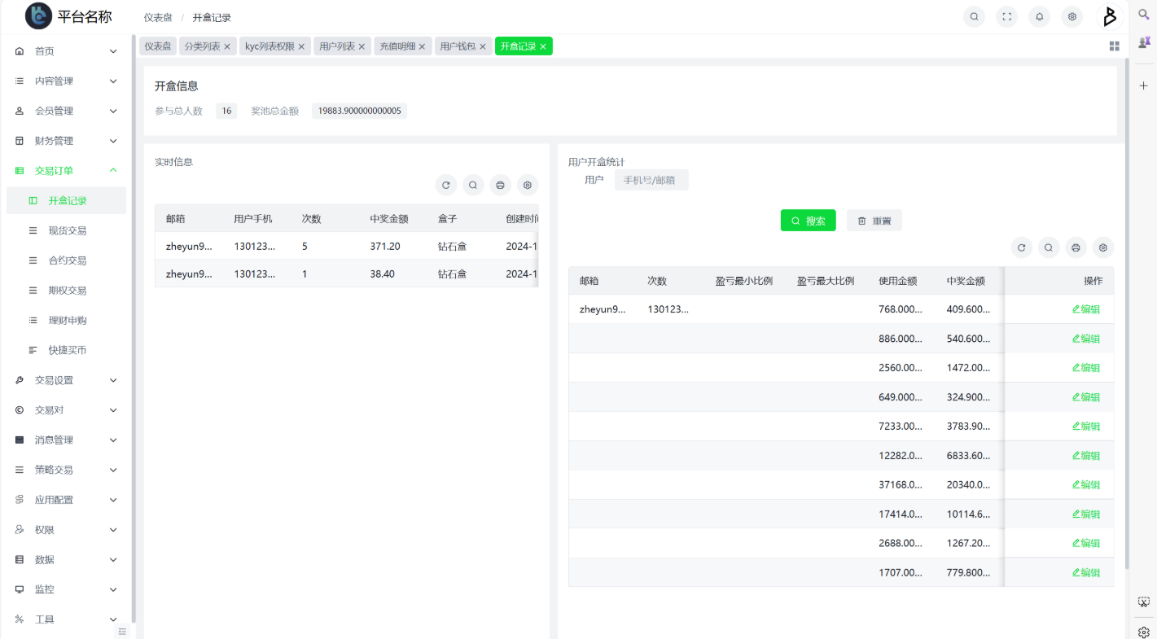Expand the 财务管理 sidebar menu

[x=65, y=141]
